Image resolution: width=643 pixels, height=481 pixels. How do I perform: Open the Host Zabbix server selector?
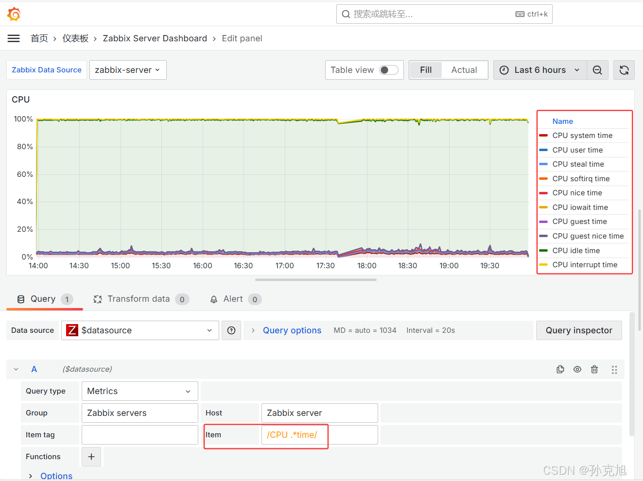320,413
